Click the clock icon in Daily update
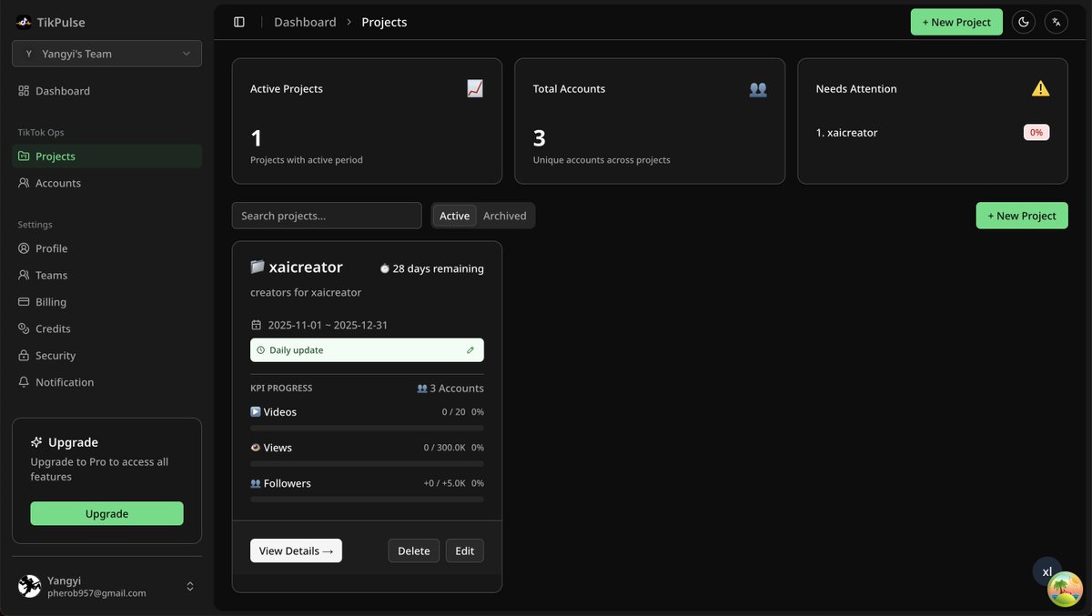This screenshot has width=1092, height=616. tap(261, 350)
